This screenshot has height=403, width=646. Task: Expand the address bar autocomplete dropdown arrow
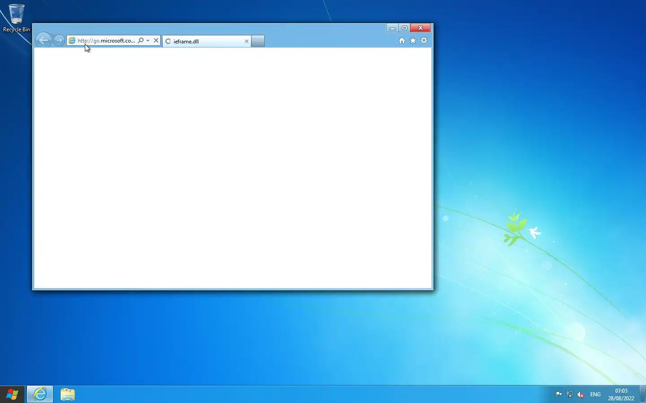tap(148, 41)
